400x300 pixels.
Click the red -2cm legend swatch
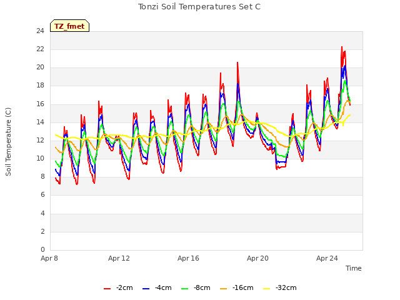(107, 289)
